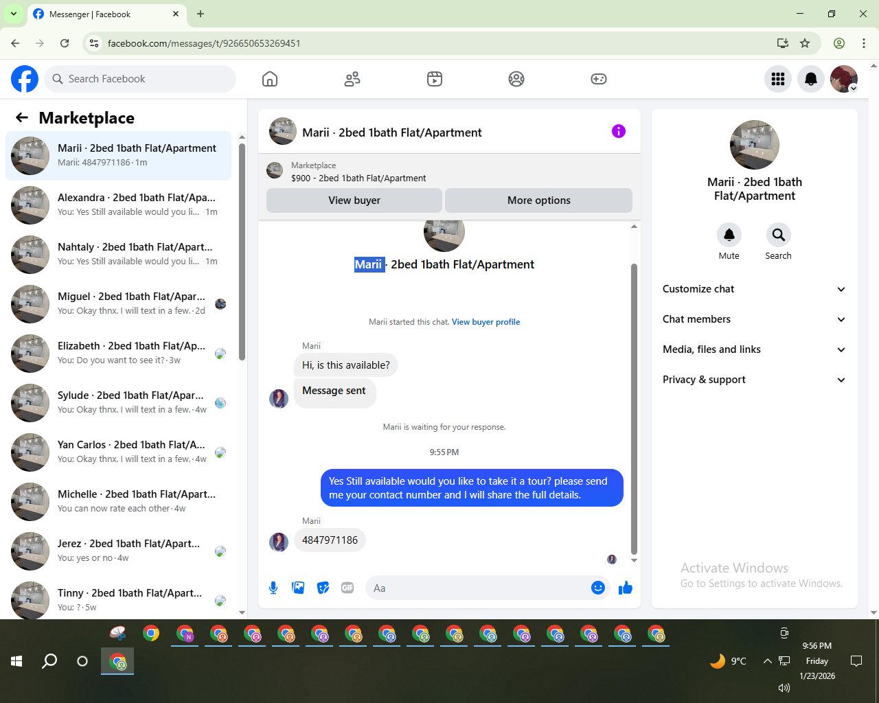Viewport: 879px width, 703px height.
Task: Open the Marii conversation in the list
Action: [x=118, y=156]
